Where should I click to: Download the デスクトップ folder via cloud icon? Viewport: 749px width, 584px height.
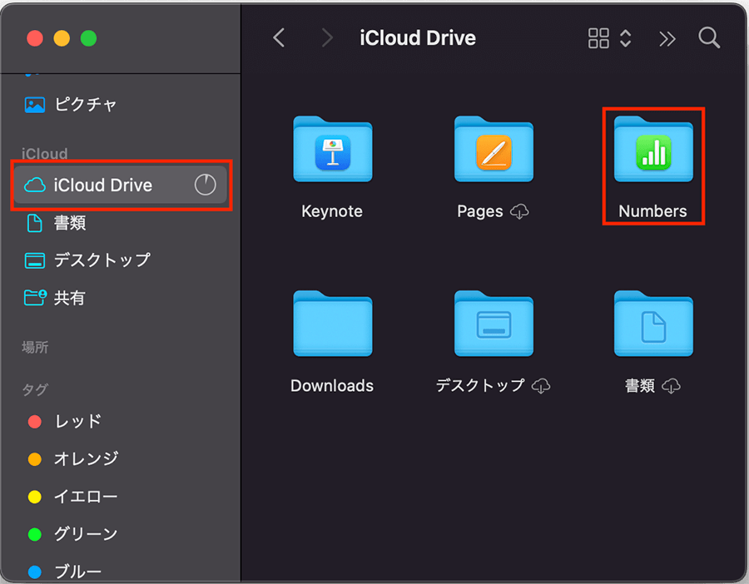click(541, 385)
